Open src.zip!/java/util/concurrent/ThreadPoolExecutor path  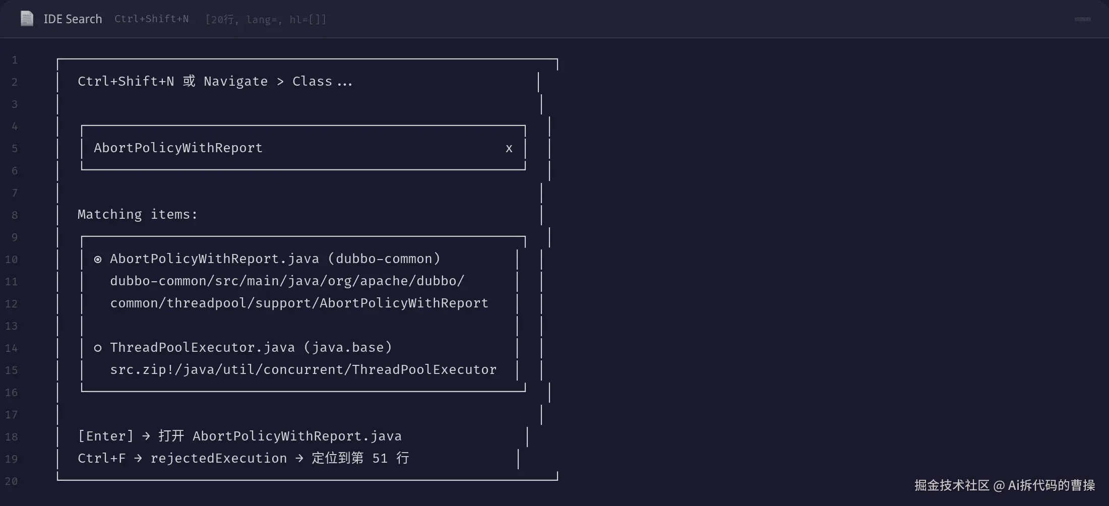[x=303, y=369]
